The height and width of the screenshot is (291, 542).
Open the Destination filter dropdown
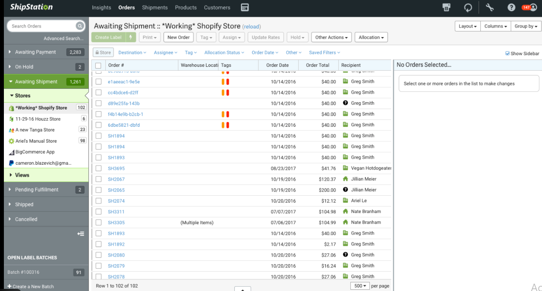[x=132, y=53]
